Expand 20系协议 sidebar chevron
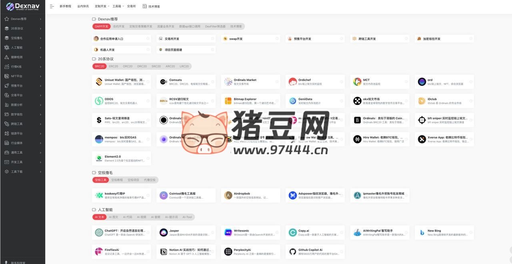Screen dimensions: 512x264 pyautogui.click(x=40, y=28)
